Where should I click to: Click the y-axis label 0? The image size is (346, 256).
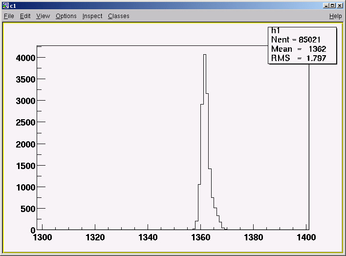point(33,231)
